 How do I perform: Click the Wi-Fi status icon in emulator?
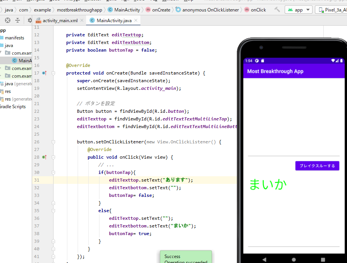tap(333, 61)
